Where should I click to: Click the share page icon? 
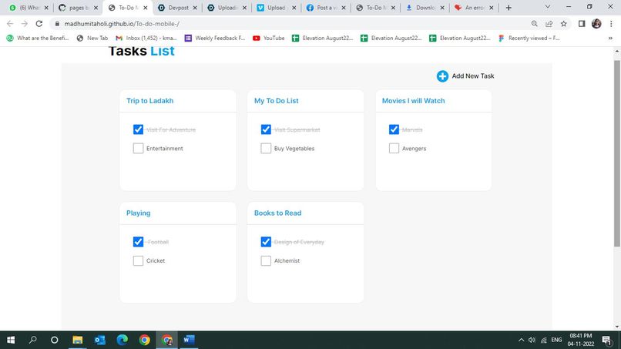pos(549,24)
